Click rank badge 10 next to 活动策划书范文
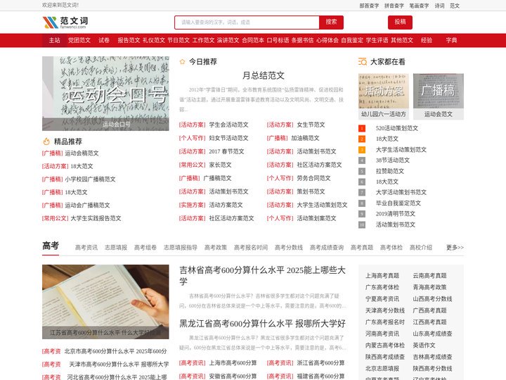The height and width of the screenshot is (380, 506). click(362, 224)
